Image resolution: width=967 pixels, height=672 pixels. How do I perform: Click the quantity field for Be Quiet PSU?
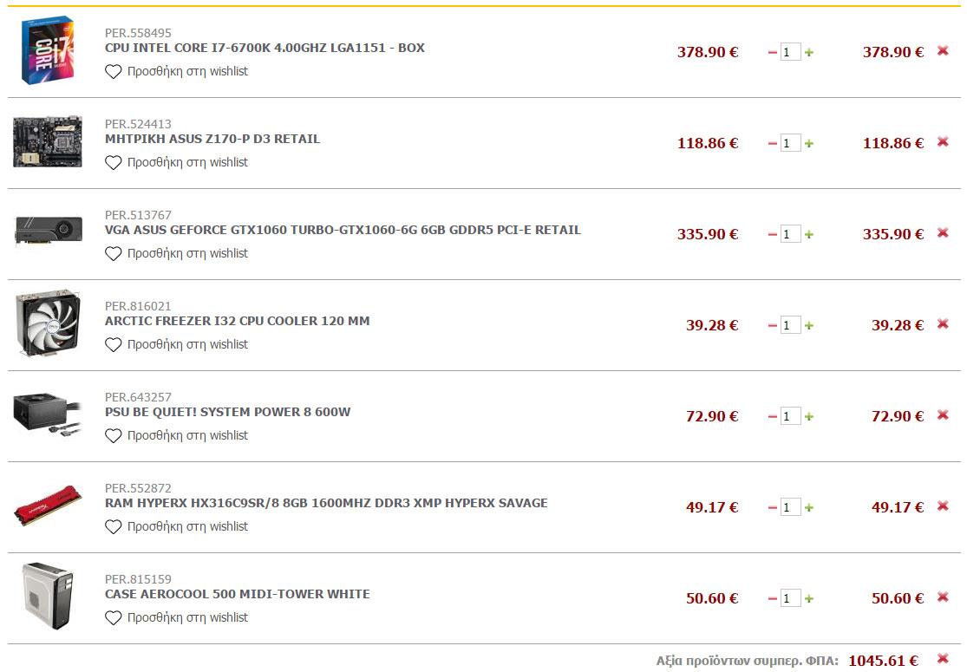pos(789,416)
